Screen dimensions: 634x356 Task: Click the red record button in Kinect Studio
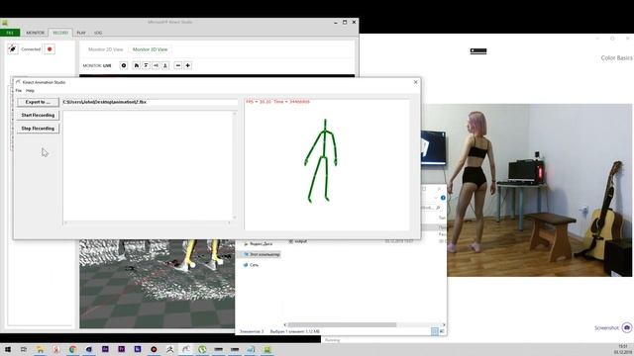[x=50, y=49]
